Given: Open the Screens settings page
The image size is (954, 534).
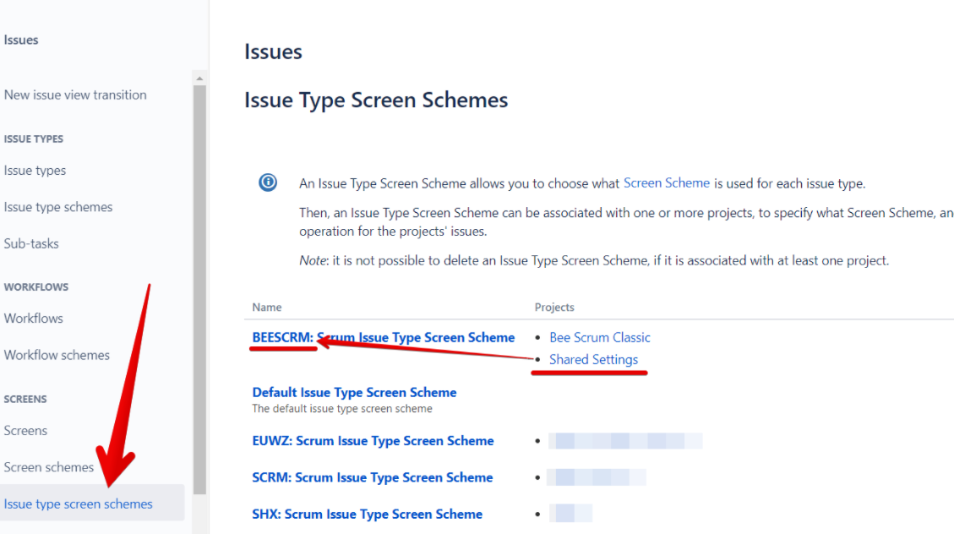Looking at the screenshot, I should pyautogui.click(x=25, y=430).
